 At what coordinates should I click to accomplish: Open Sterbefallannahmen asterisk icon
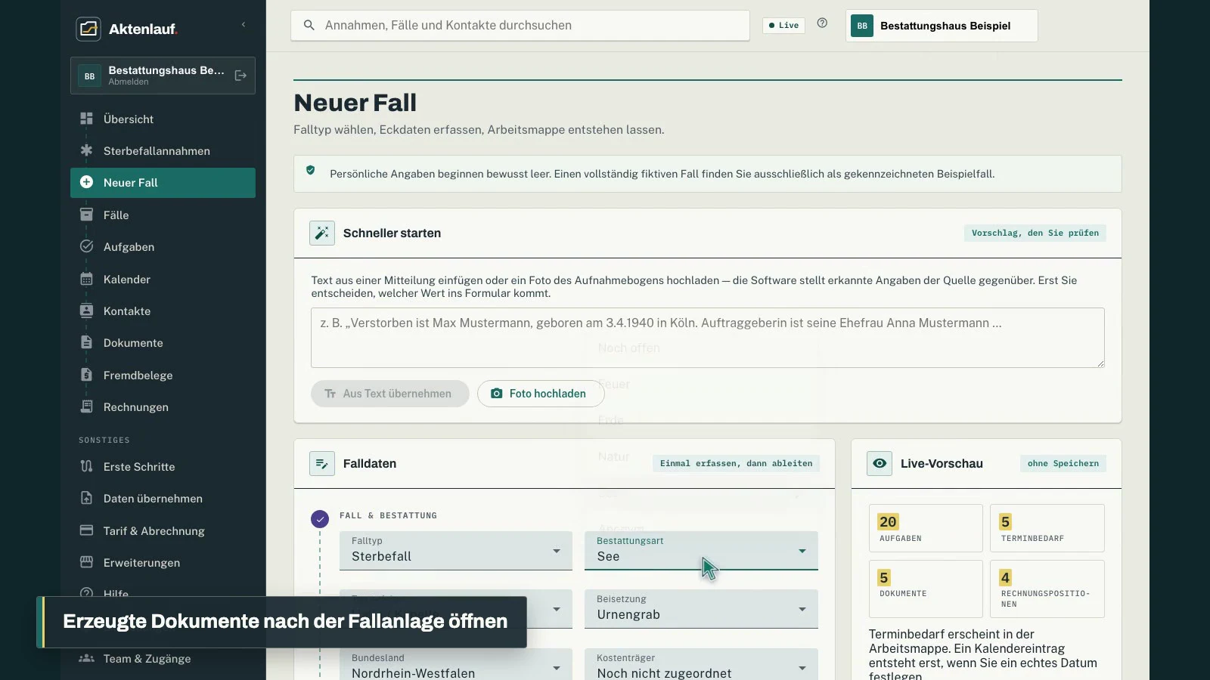[x=86, y=150]
